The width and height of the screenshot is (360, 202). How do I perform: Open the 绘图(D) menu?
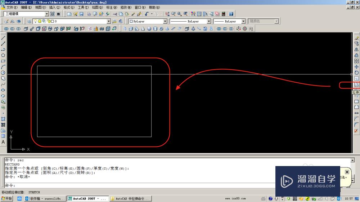(97, 8)
